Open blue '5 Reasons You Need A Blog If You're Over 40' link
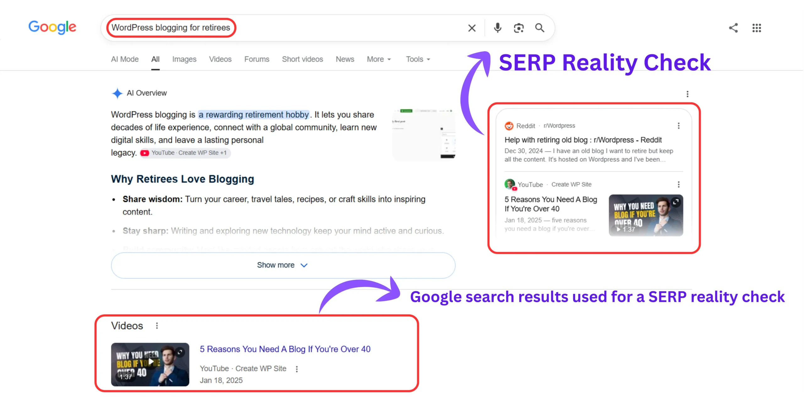 point(285,349)
